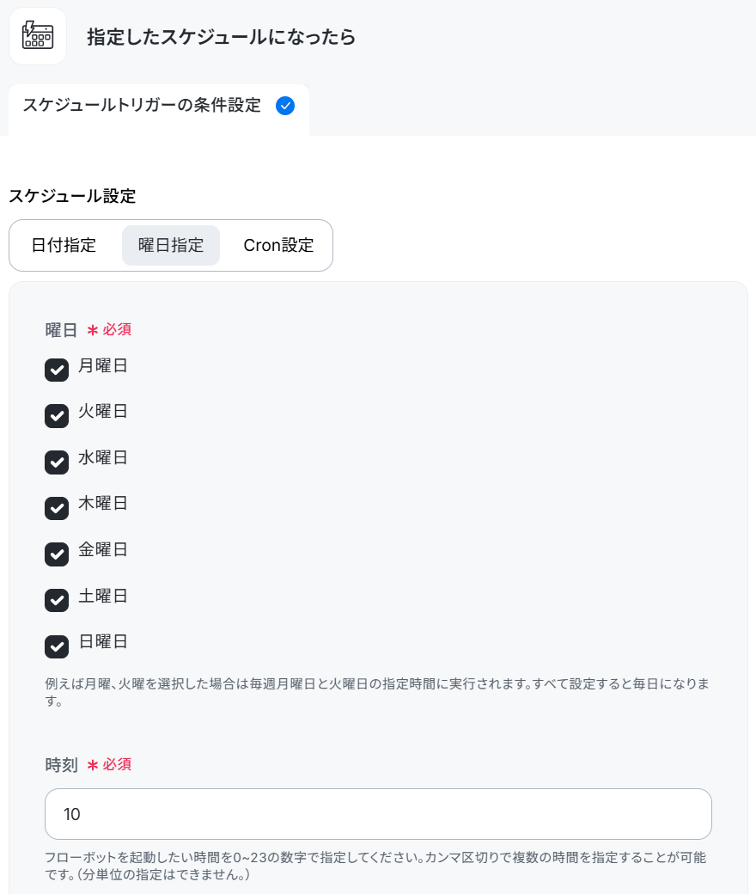The image size is (756, 894).
Task: Uncheck the 月曜日 checkbox
Action: 57,370
